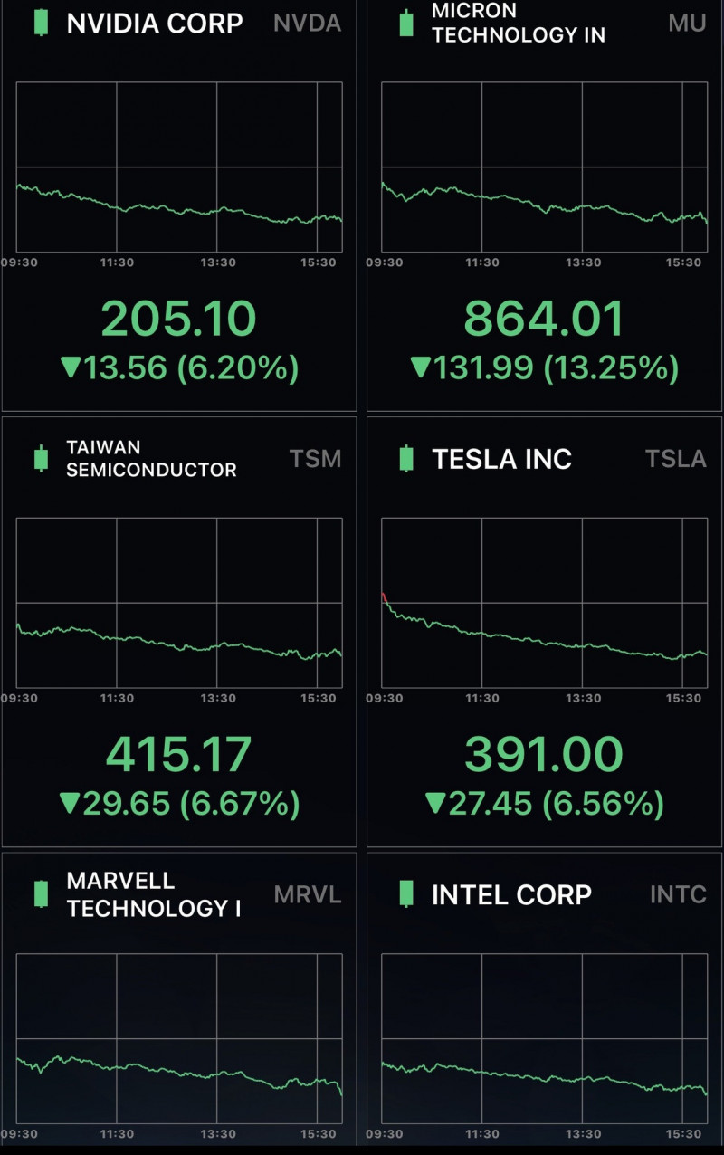
Task: Tap the Tesla price 391.00
Action: 544,755
